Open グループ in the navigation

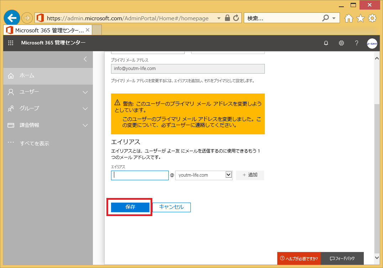[x=48, y=108]
